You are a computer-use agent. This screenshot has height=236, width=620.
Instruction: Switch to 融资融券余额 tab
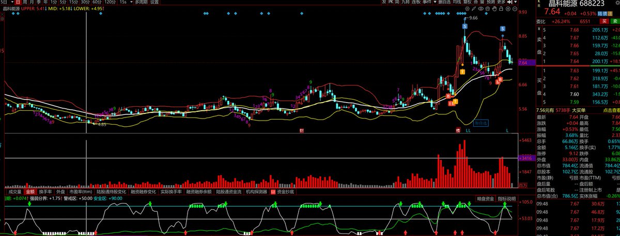[199, 191]
